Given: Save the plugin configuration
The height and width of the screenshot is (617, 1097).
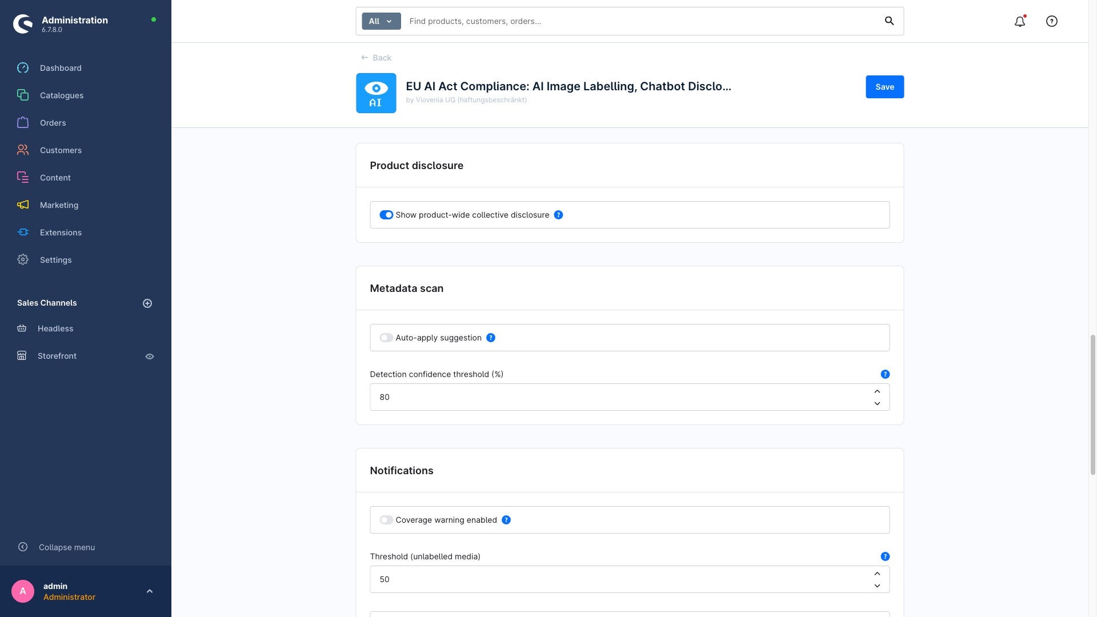Looking at the screenshot, I should pos(884,87).
